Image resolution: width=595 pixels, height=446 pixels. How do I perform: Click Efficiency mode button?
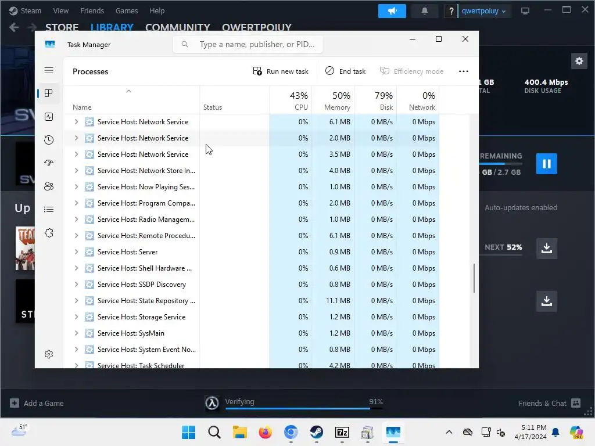coord(412,71)
